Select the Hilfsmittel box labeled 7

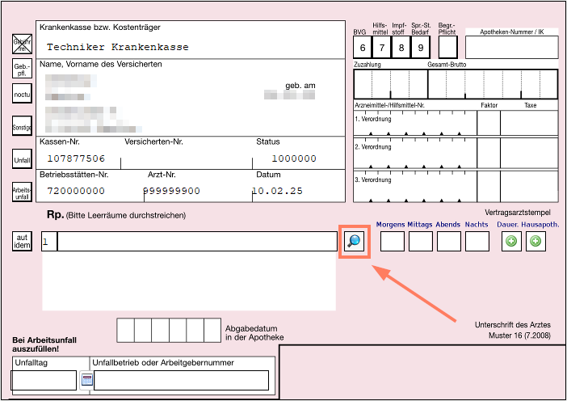tap(381, 48)
